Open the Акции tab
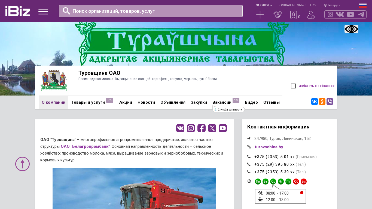This screenshot has height=209, width=372. 126,102
